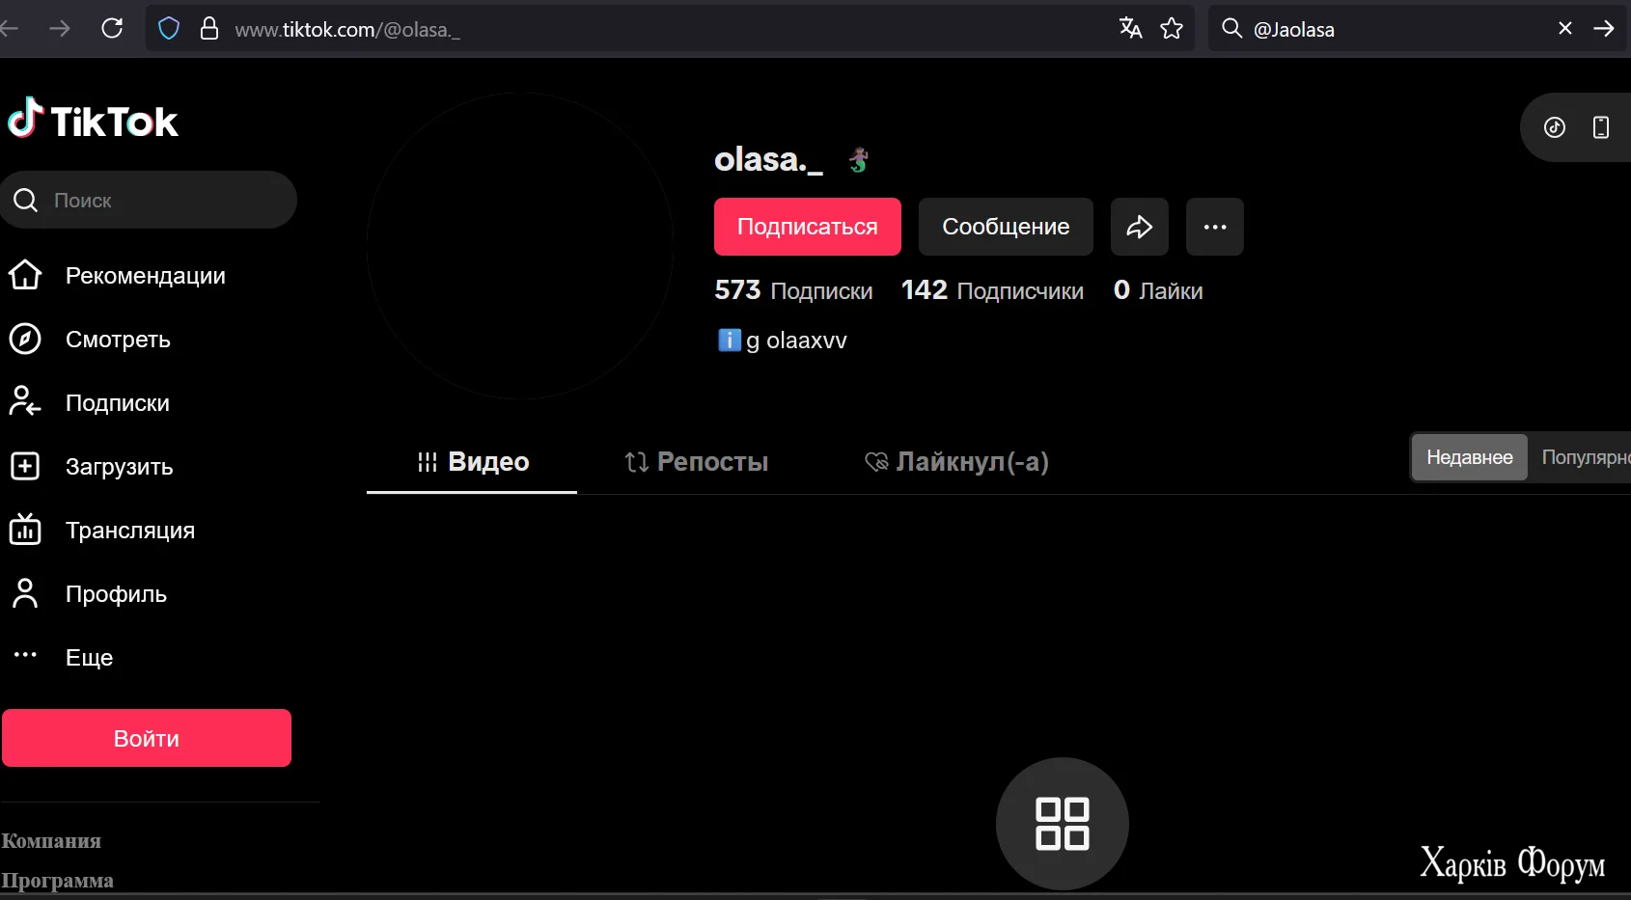Click the TikTok coins get-app icon
This screenshot has height=900, width=1631.
[1555, 127]
